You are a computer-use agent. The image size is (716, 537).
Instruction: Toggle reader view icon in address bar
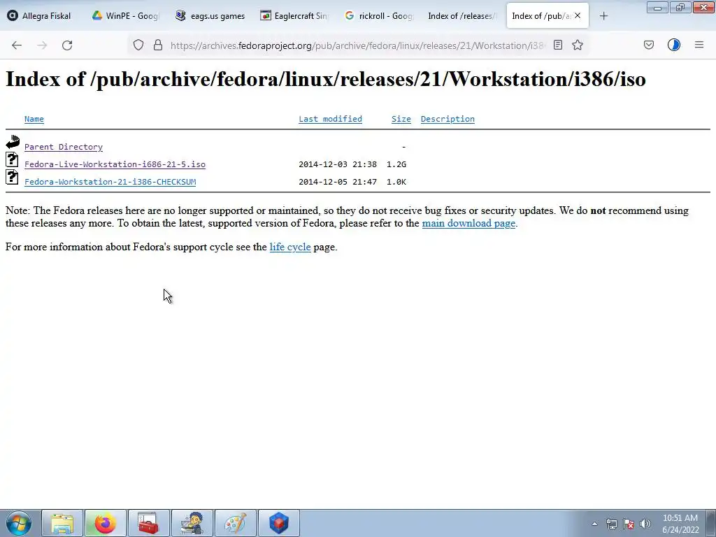point(558,45)
